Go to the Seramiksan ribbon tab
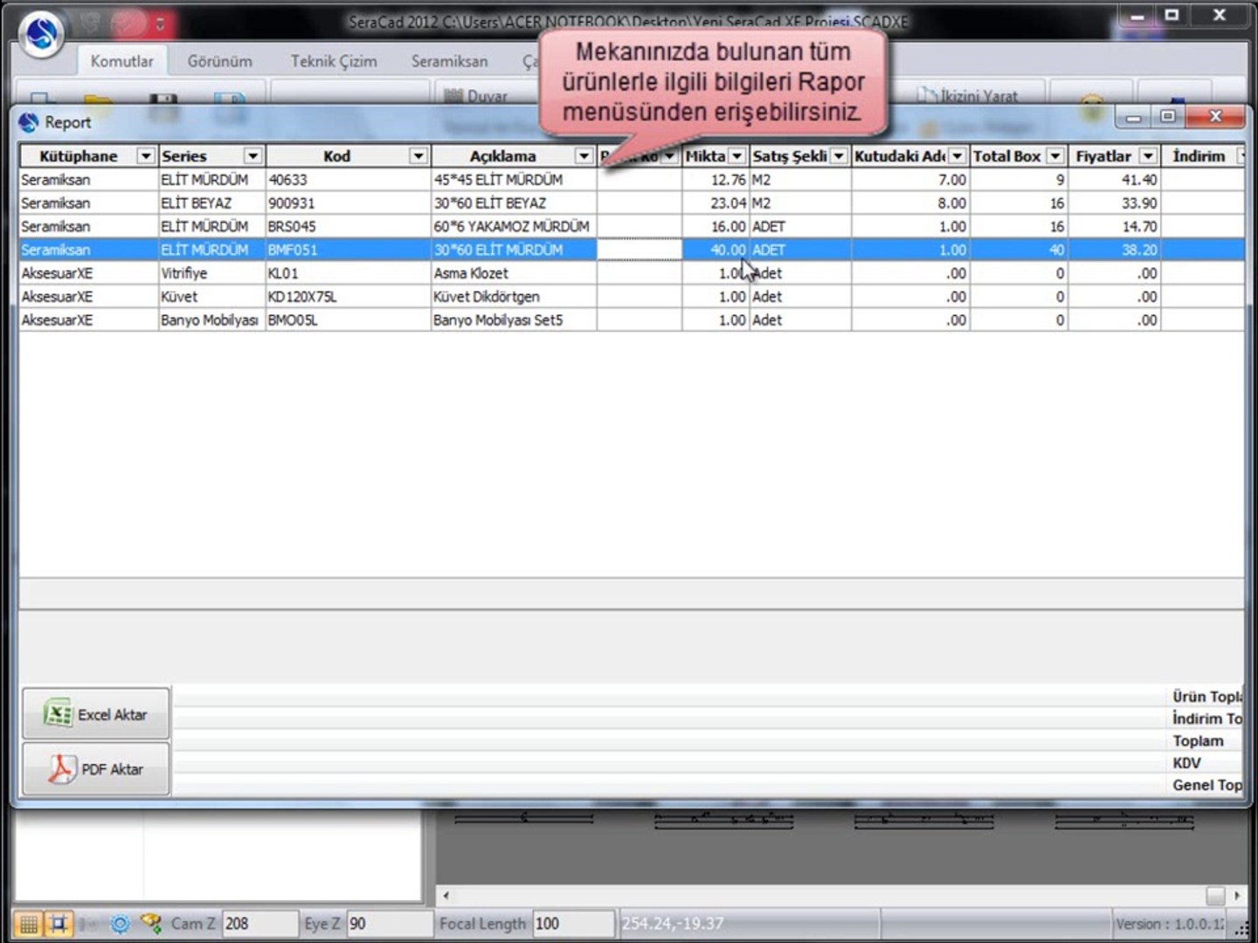The image size is (1258, 943). [x=449, y=61]
